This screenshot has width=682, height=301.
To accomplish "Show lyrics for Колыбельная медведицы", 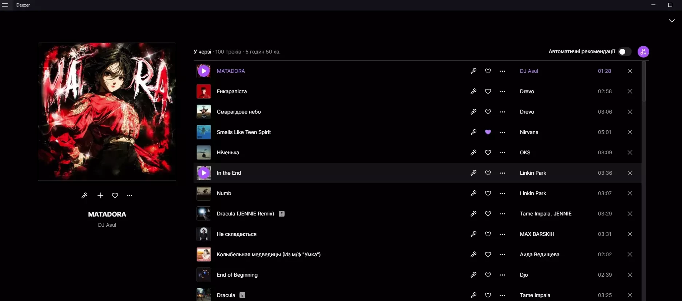I will 473,254.
